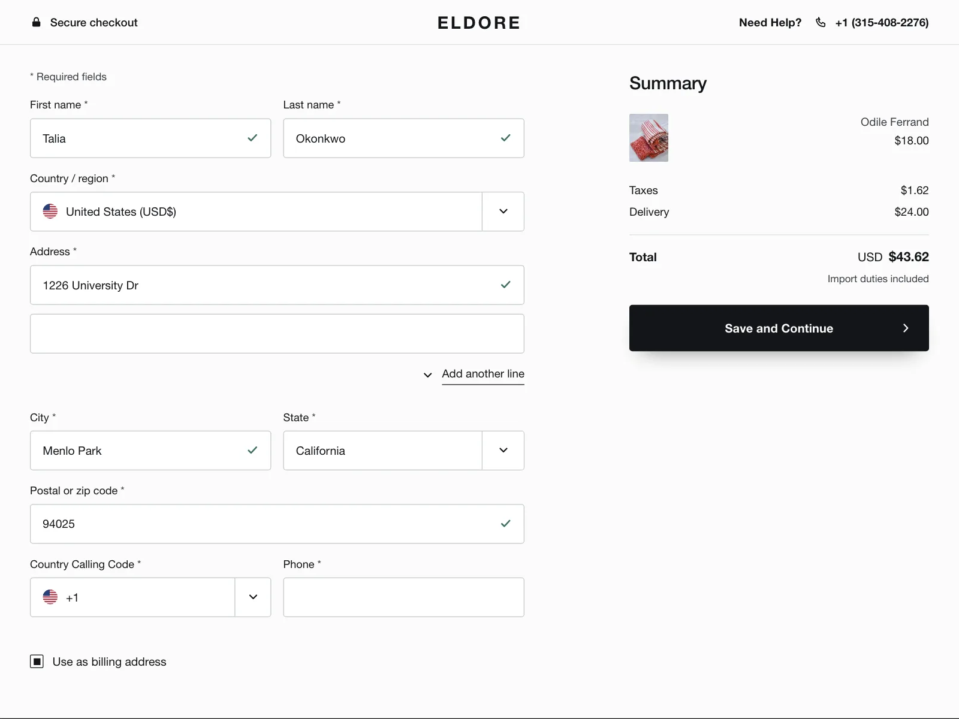959x719 pixels.
Task: Click the Postal code field containing 94025
Action: (x=277, y=524)
